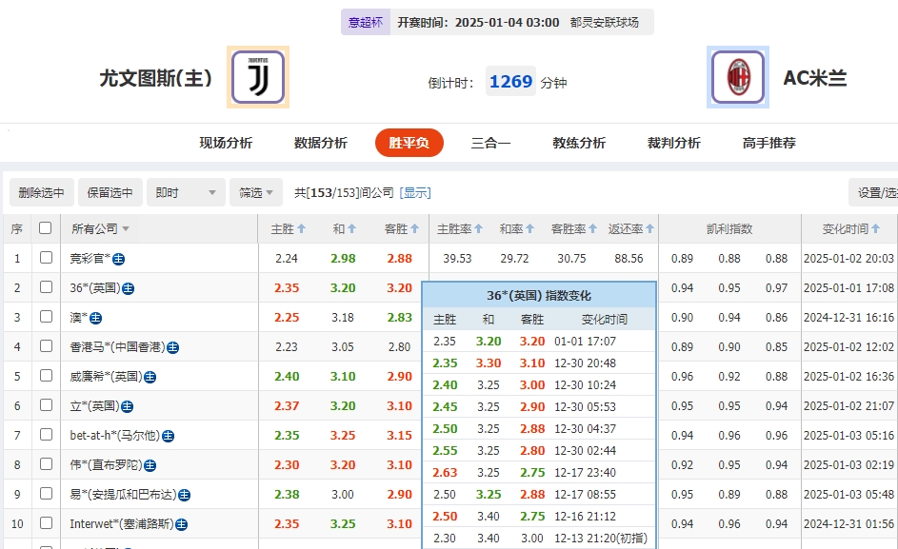Viewport: 898px width, 549px height.
Task: Expand the 筛选 filter dropdown
Action: click(x=254, y=191)
